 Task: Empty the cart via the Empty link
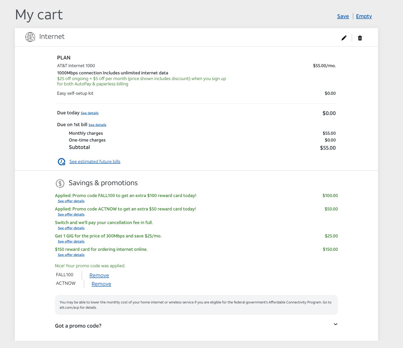pos(364,16)
